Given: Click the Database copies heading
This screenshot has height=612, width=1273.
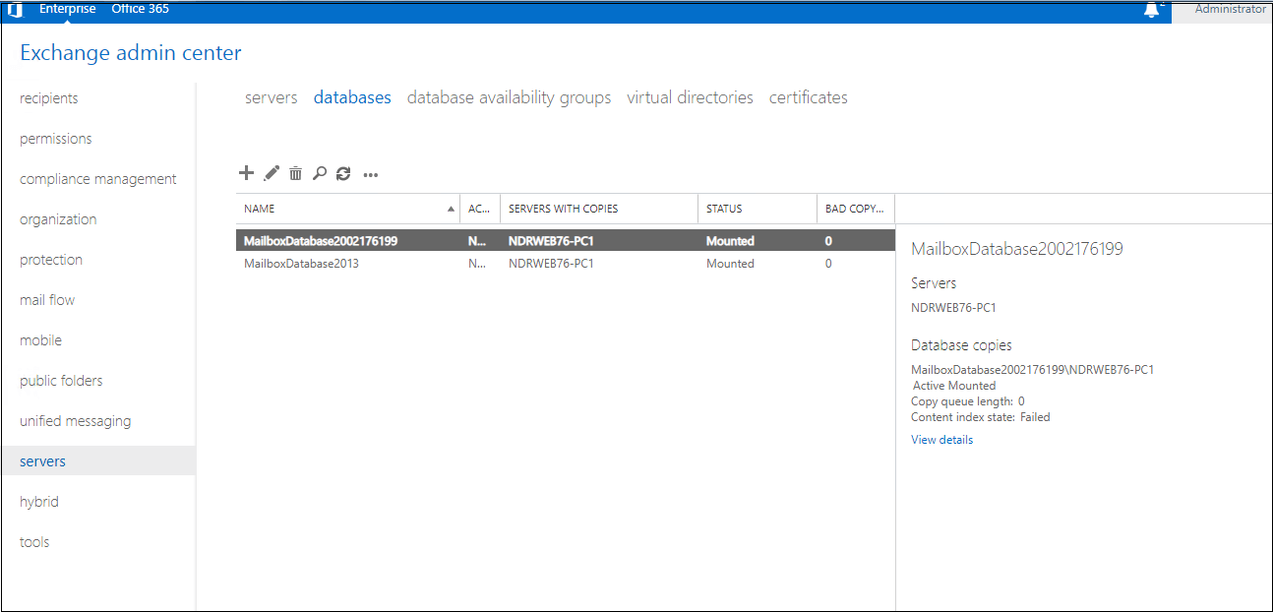Looking at the screenshot, I should [961, 345].
